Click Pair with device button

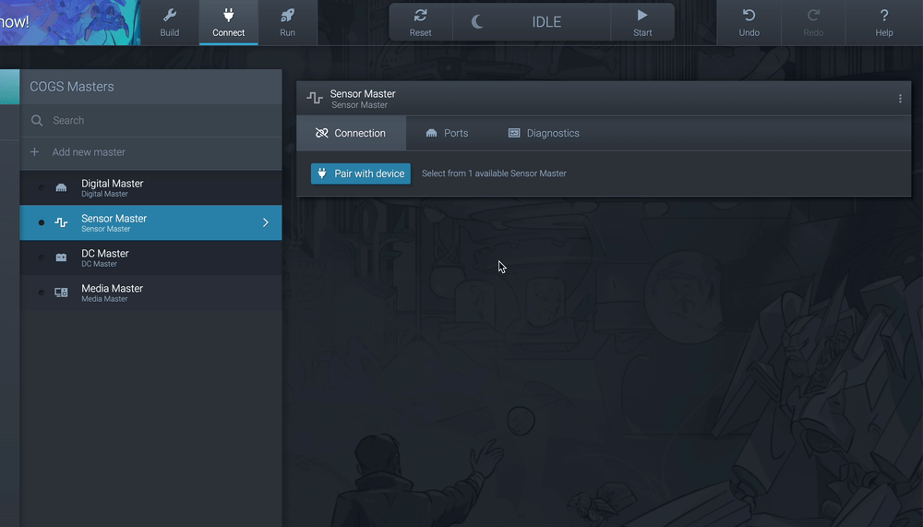pyautogui.click(x=361, y=174)
